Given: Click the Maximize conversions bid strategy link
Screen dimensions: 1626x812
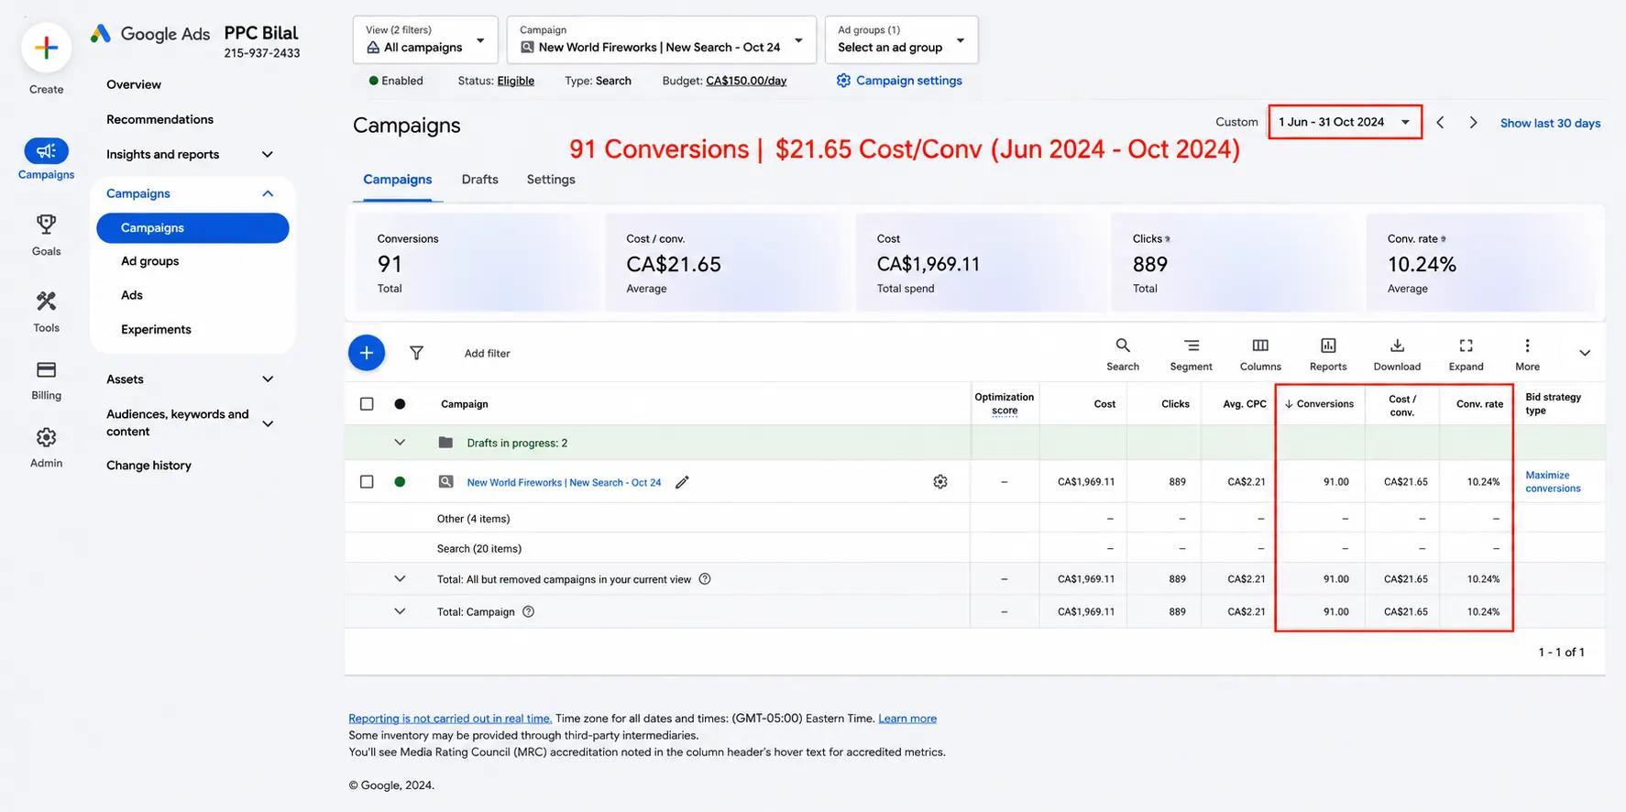Looking at the screenshot, I should coord(1553,482).
